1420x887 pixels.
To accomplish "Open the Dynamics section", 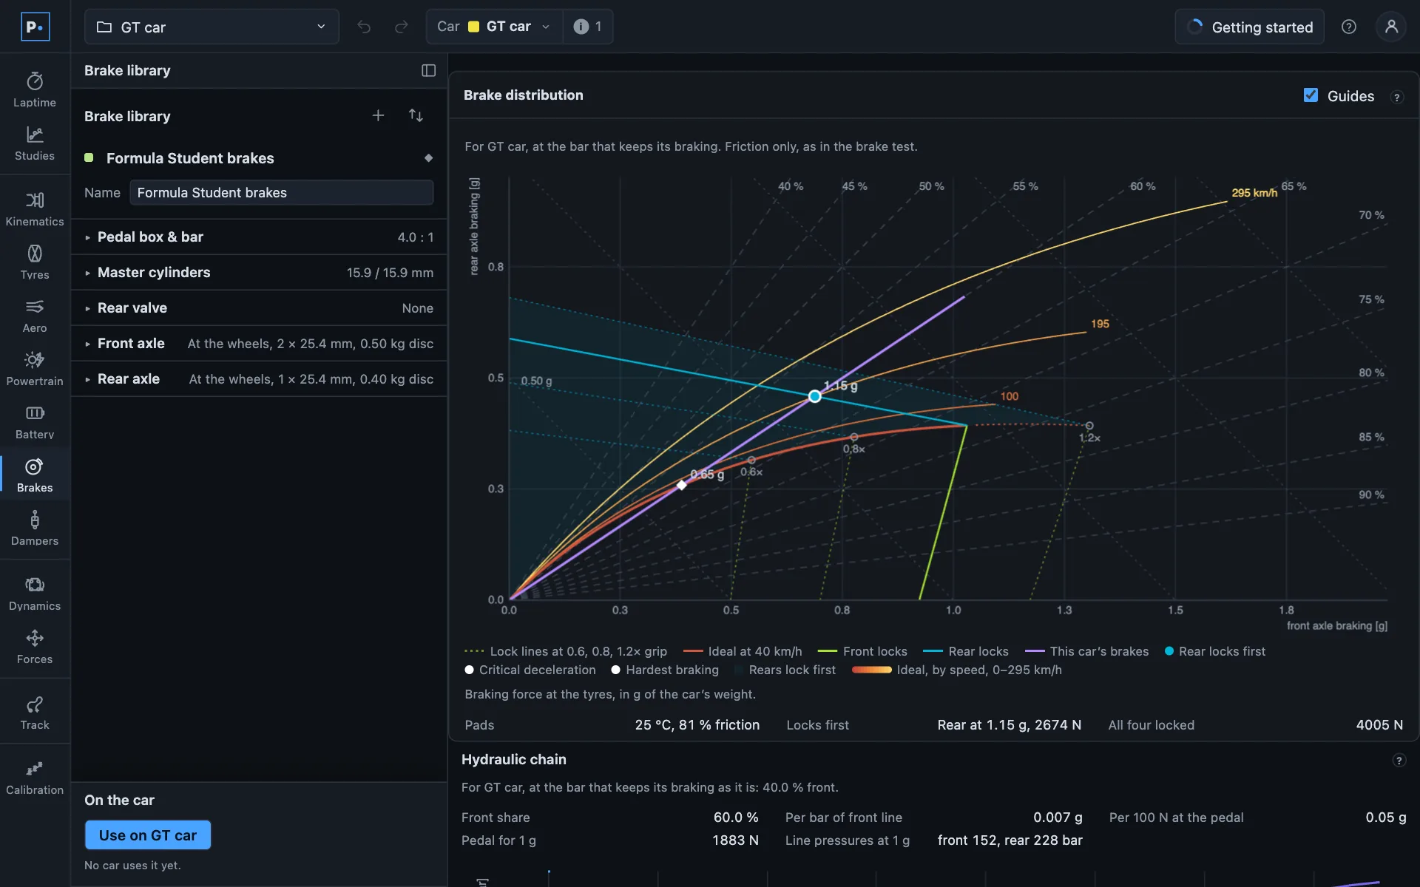I will [35, 594].
